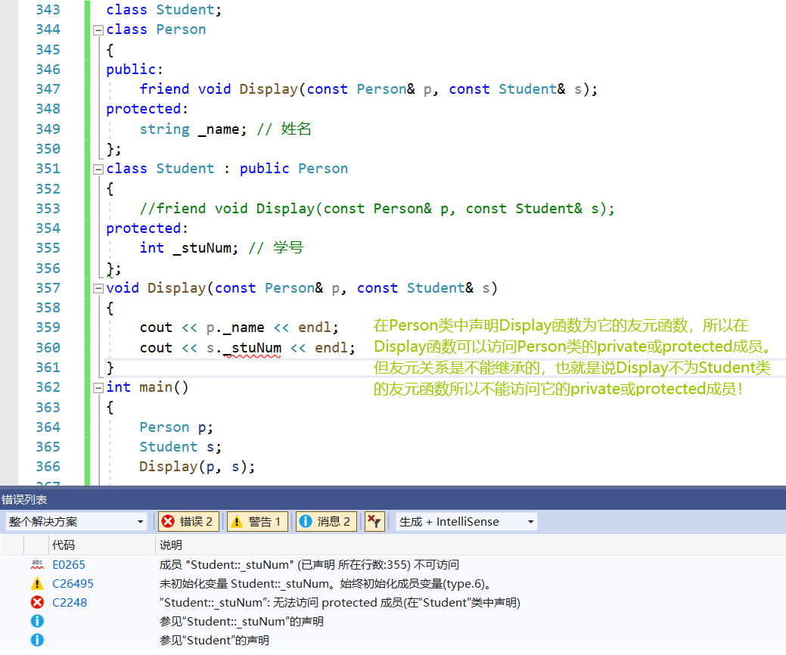The image size is (786, 655).
Task: Open the E0265 error code link
Action: coord(69,565)
